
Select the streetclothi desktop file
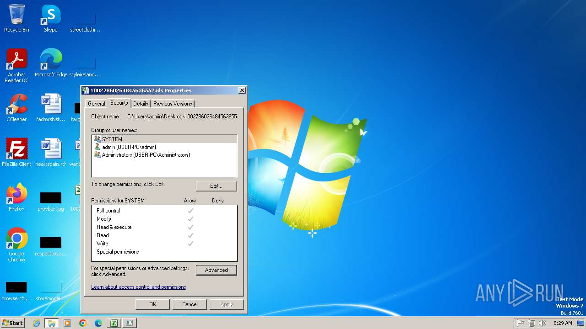click(85, 21)
